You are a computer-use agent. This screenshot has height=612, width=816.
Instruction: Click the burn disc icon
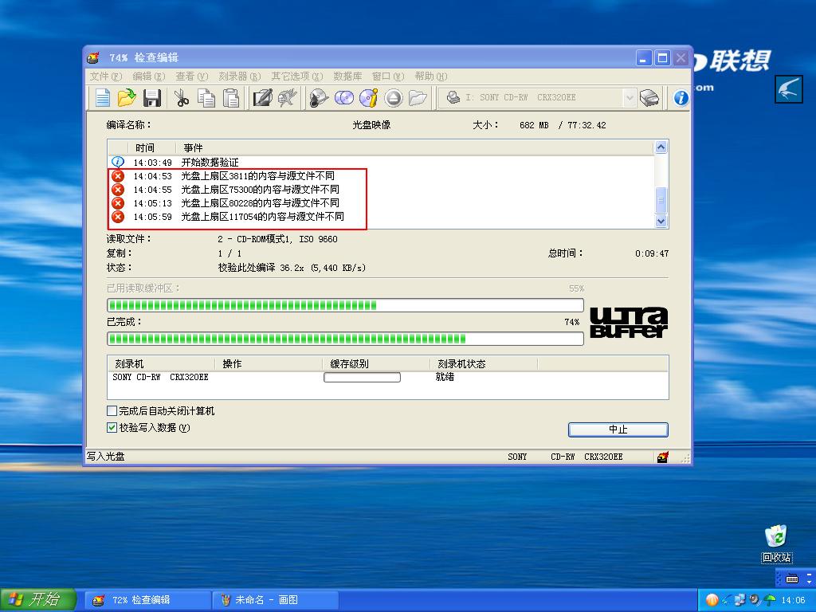click(x=319, y=97)
